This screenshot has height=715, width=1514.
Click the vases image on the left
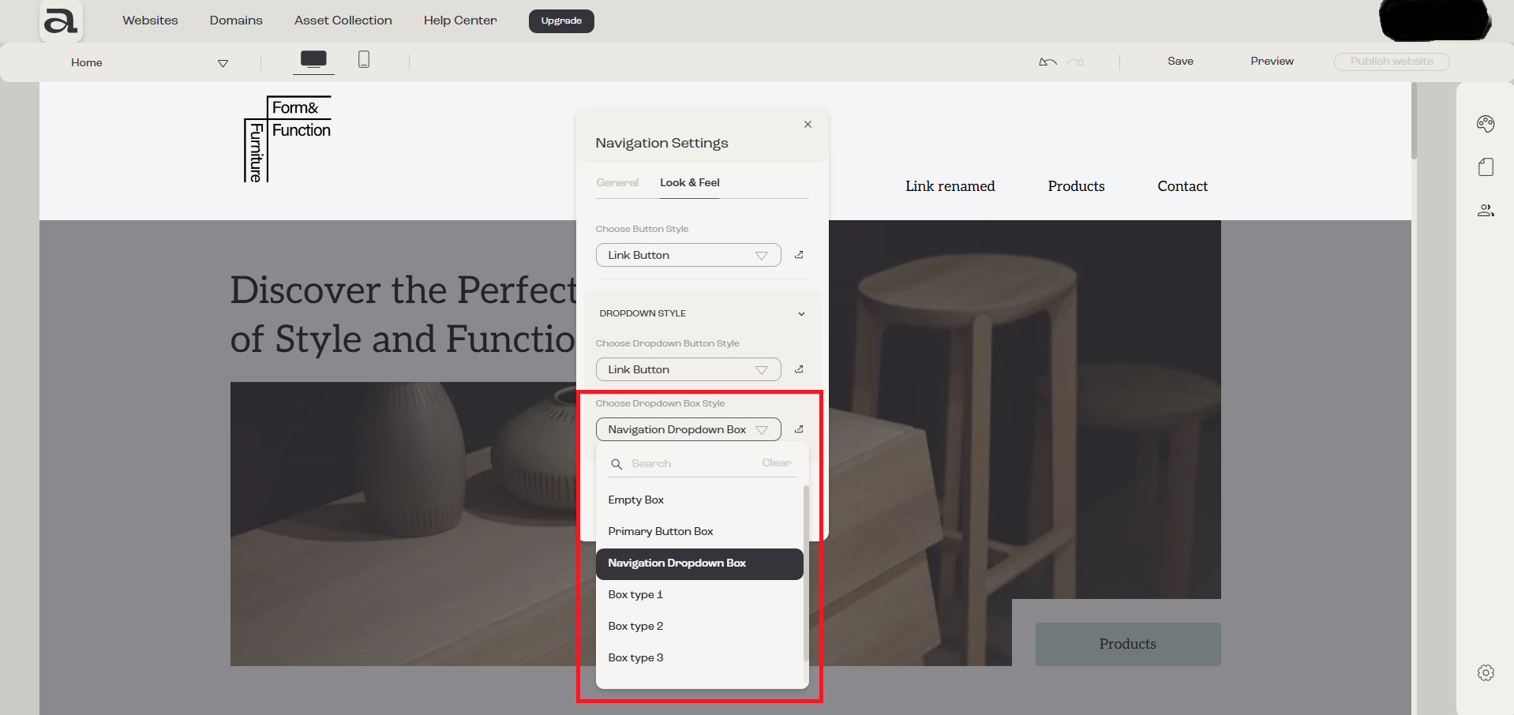[x=404, y=524]
